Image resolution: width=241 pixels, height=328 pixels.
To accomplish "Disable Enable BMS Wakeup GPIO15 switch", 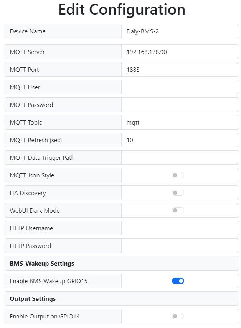I will coord(178,281).
